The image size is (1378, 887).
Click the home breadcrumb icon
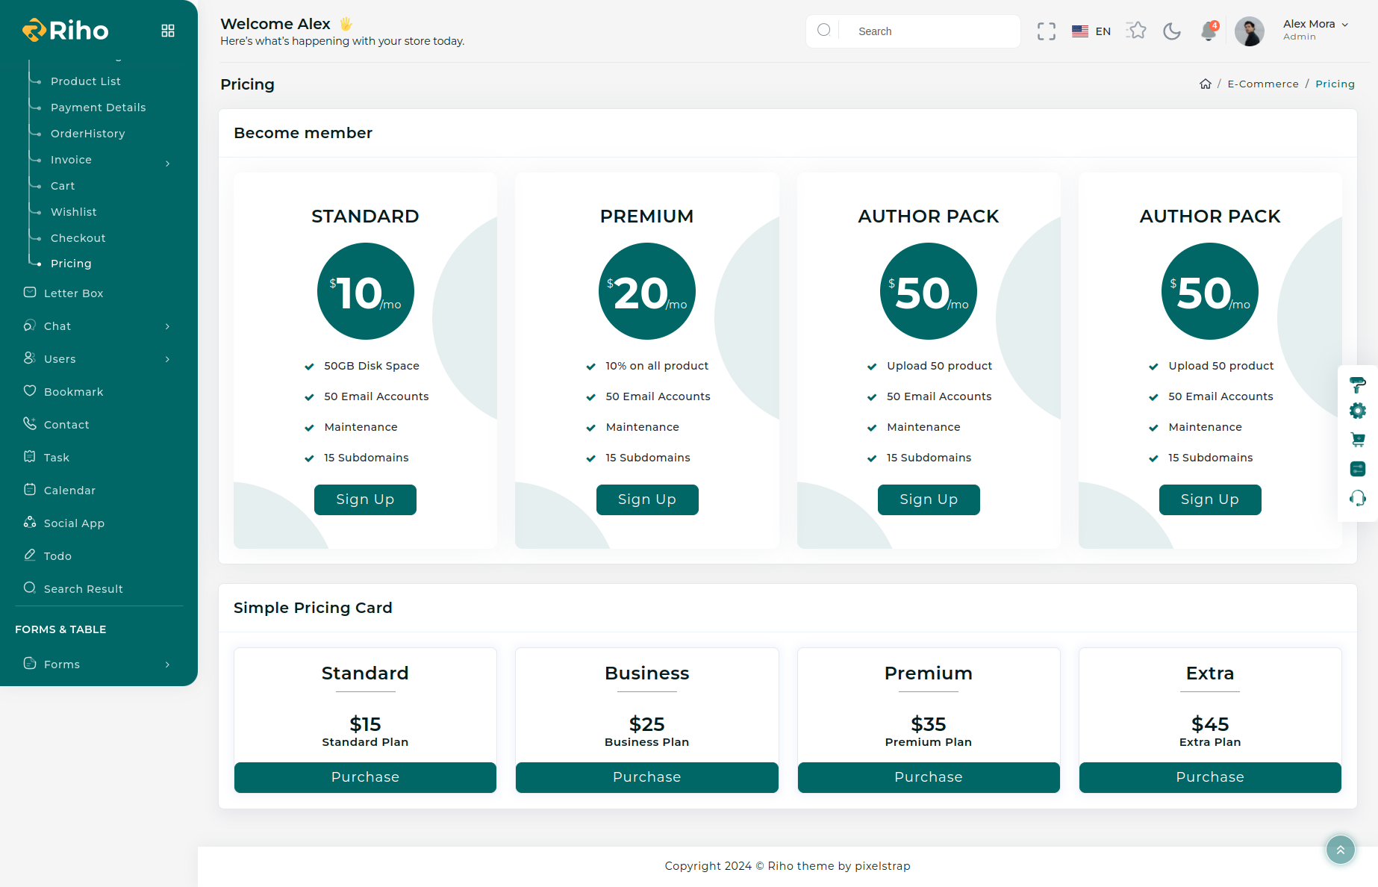click(1205, 84)
